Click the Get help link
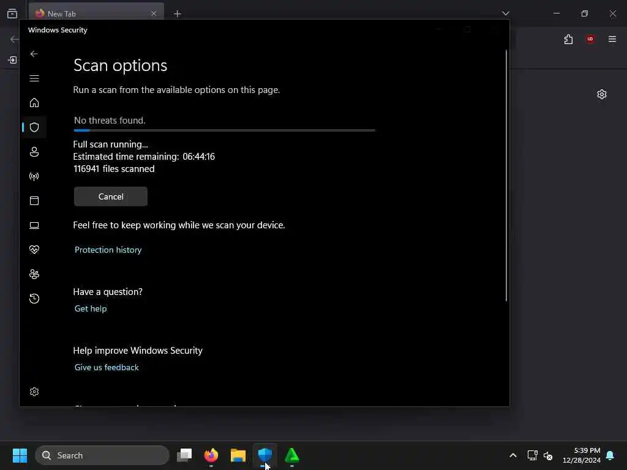The height and width of the screenshot is (470, 627). [x=91, y=308]
